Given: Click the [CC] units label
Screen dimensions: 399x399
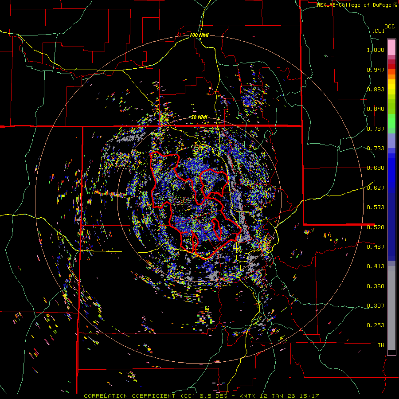Looking at the screenshot, I should click(x=378, y=31).
